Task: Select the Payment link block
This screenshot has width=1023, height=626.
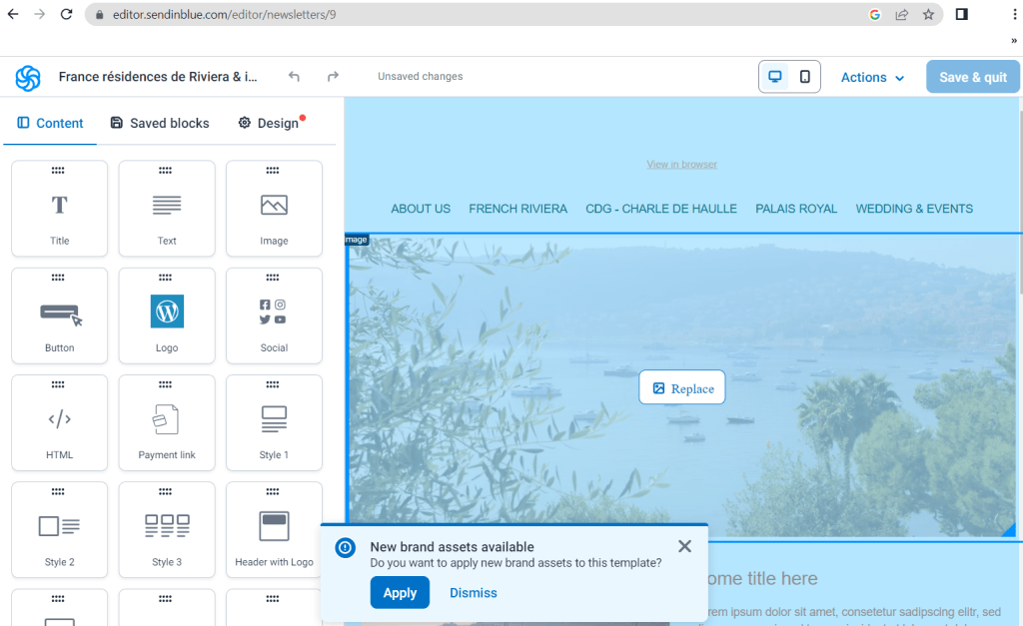Action: click(x=167, y=422)
